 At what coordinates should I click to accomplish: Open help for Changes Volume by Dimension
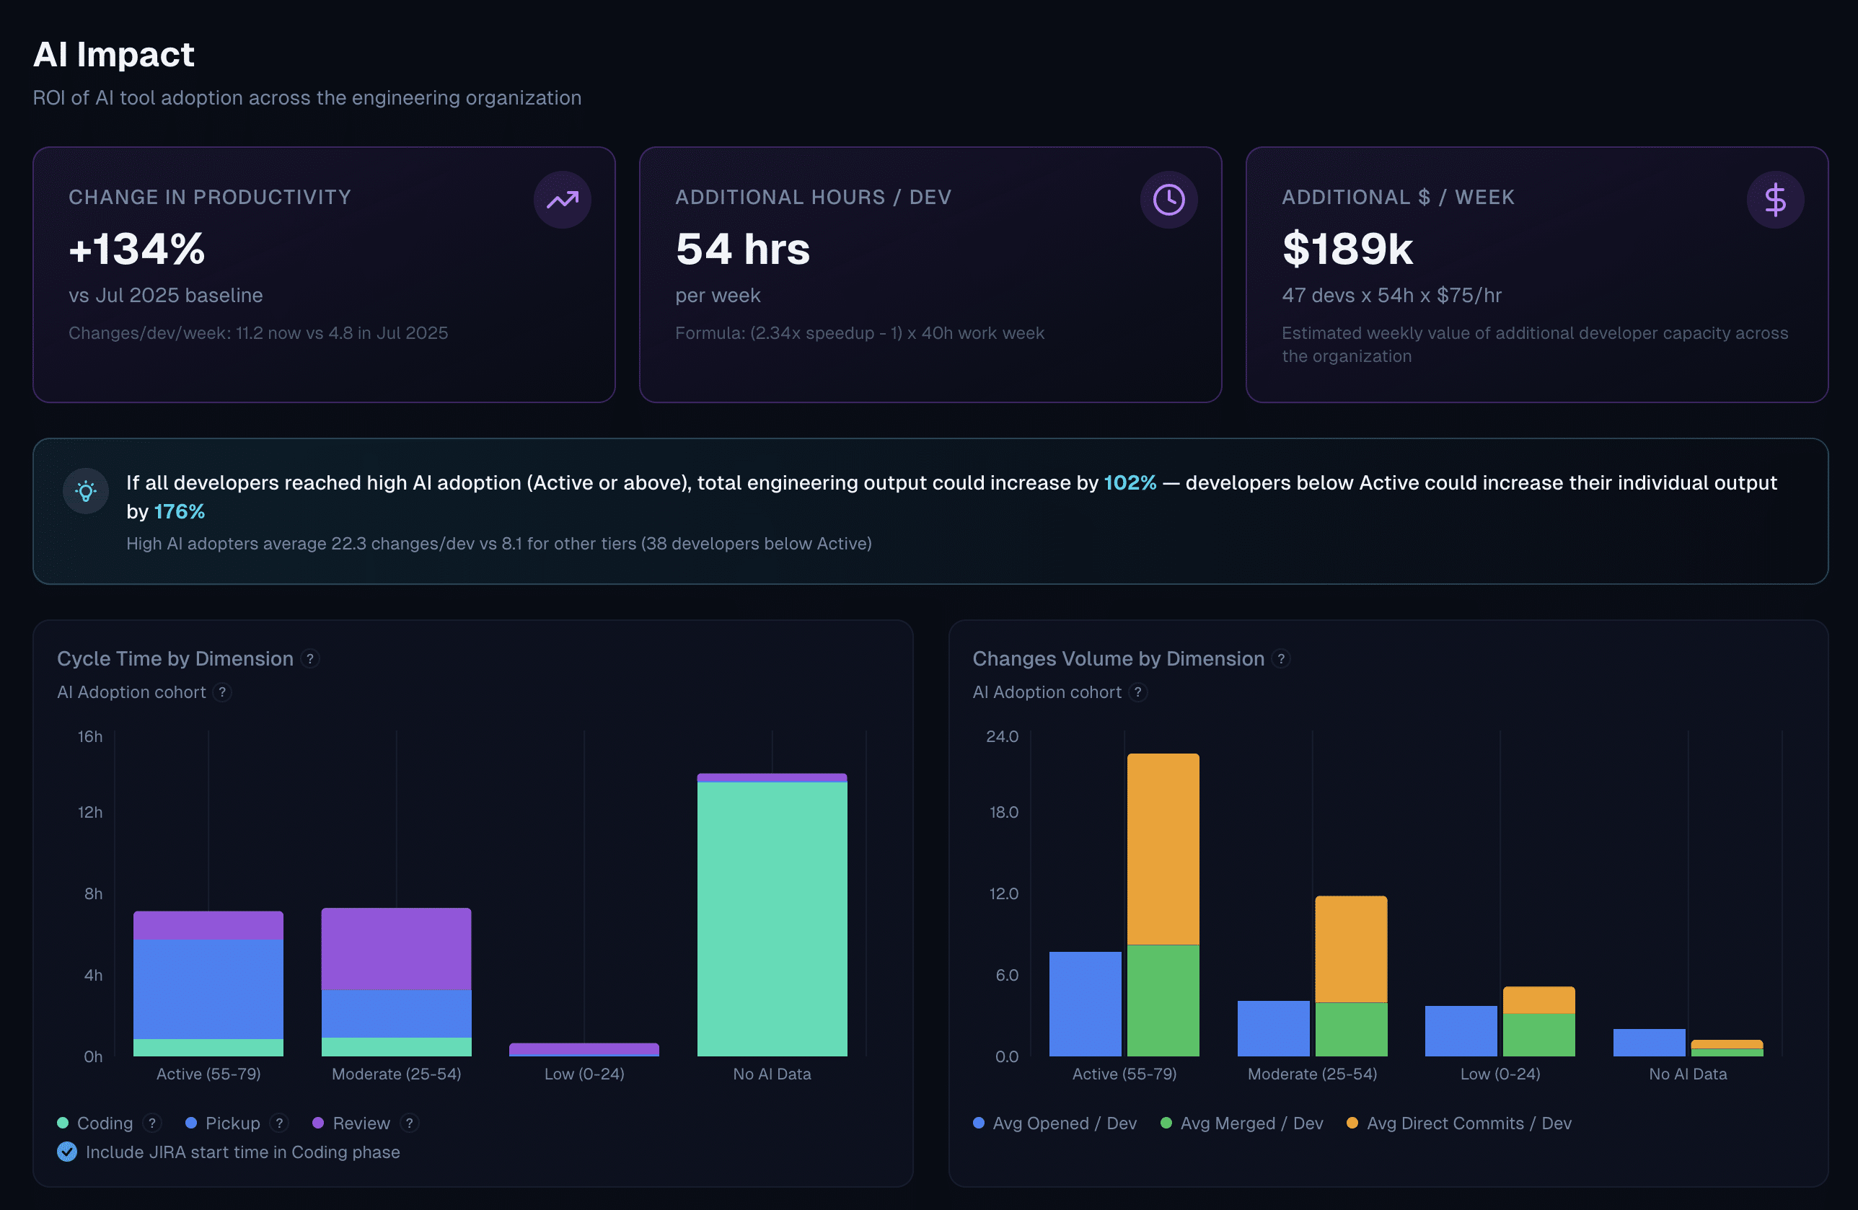pyautogui.click(x=1280, y=659)
